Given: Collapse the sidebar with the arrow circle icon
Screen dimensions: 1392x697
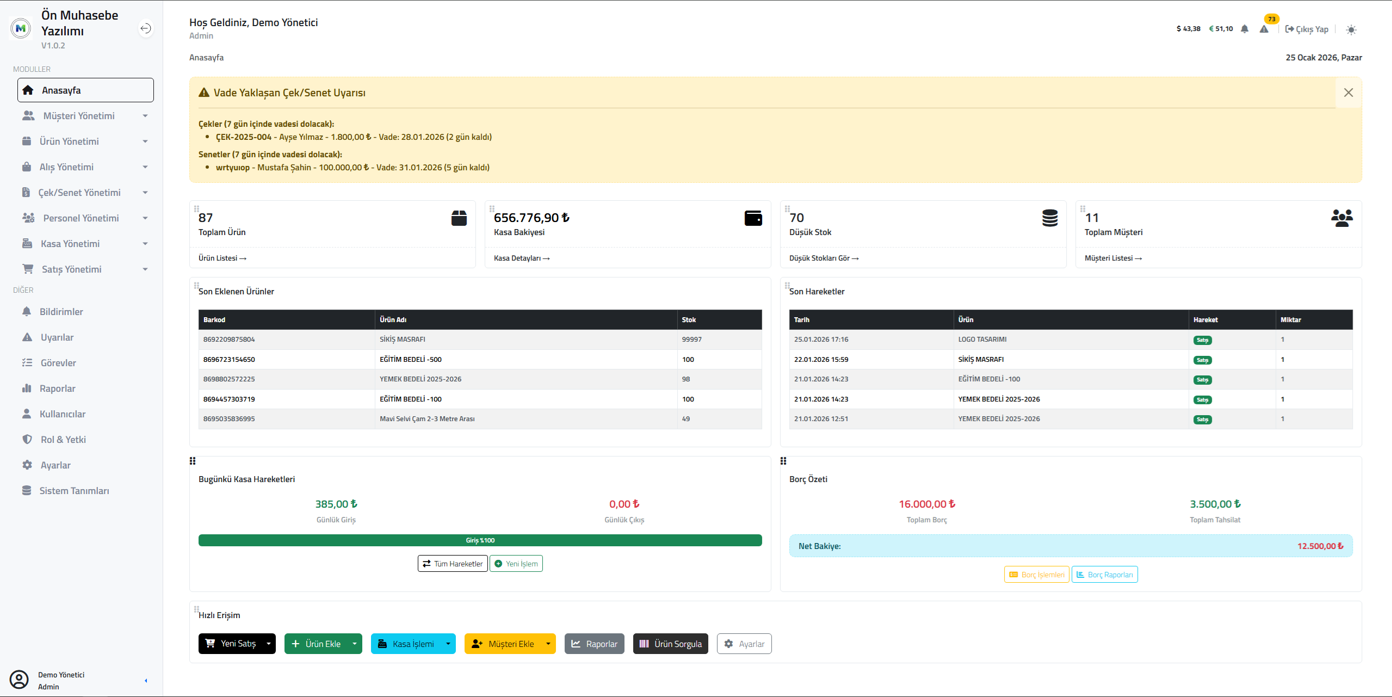Looking at the screenshot, I should pos(145,28).
